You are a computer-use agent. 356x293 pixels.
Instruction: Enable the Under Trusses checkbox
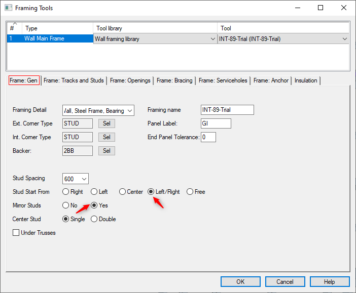click(16, 233)
